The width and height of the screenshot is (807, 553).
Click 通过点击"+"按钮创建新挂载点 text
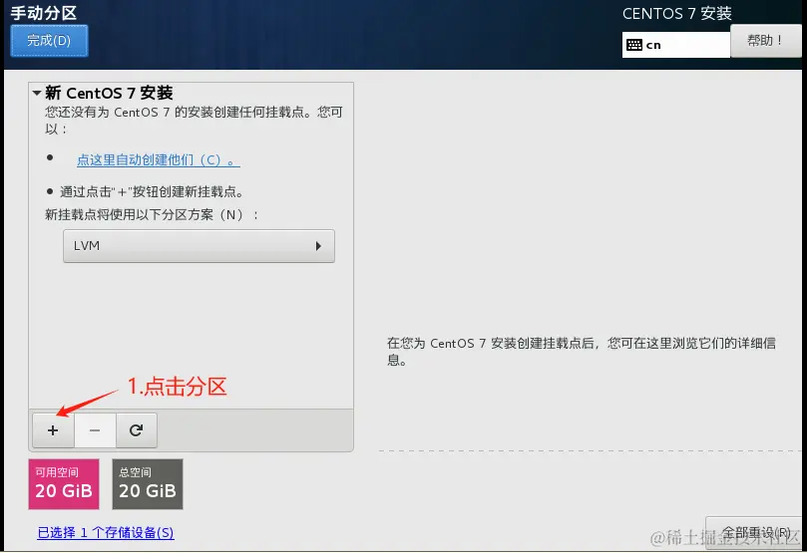coord(152,191)
